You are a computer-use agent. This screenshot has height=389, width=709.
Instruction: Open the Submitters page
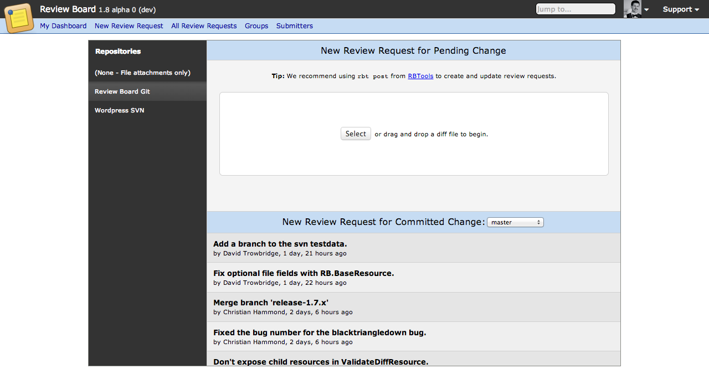point(294,26)
